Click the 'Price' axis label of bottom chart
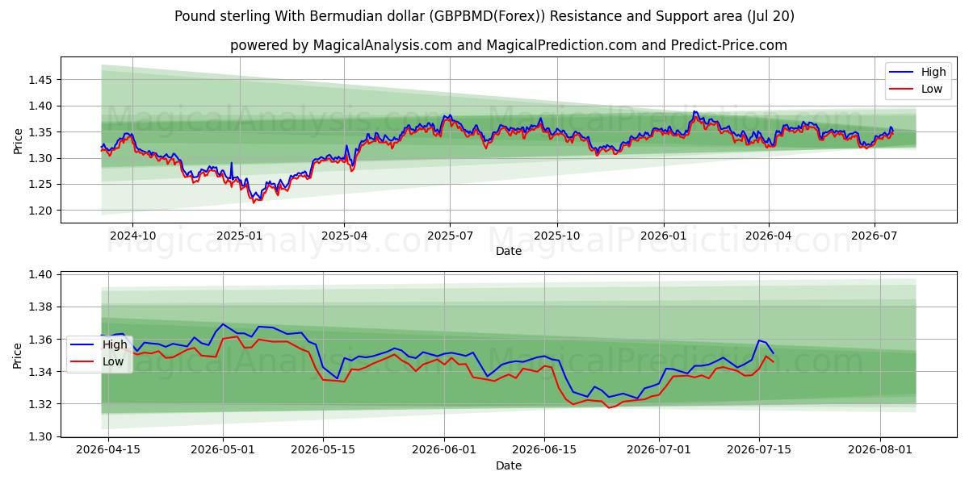Image resolution: width=969 pixels, height=484 pixels. pos(18,354)
